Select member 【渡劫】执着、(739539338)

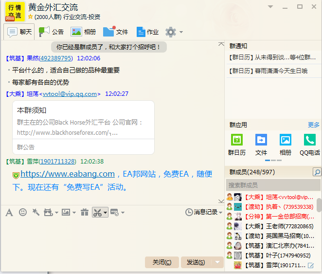coord(271,207)
